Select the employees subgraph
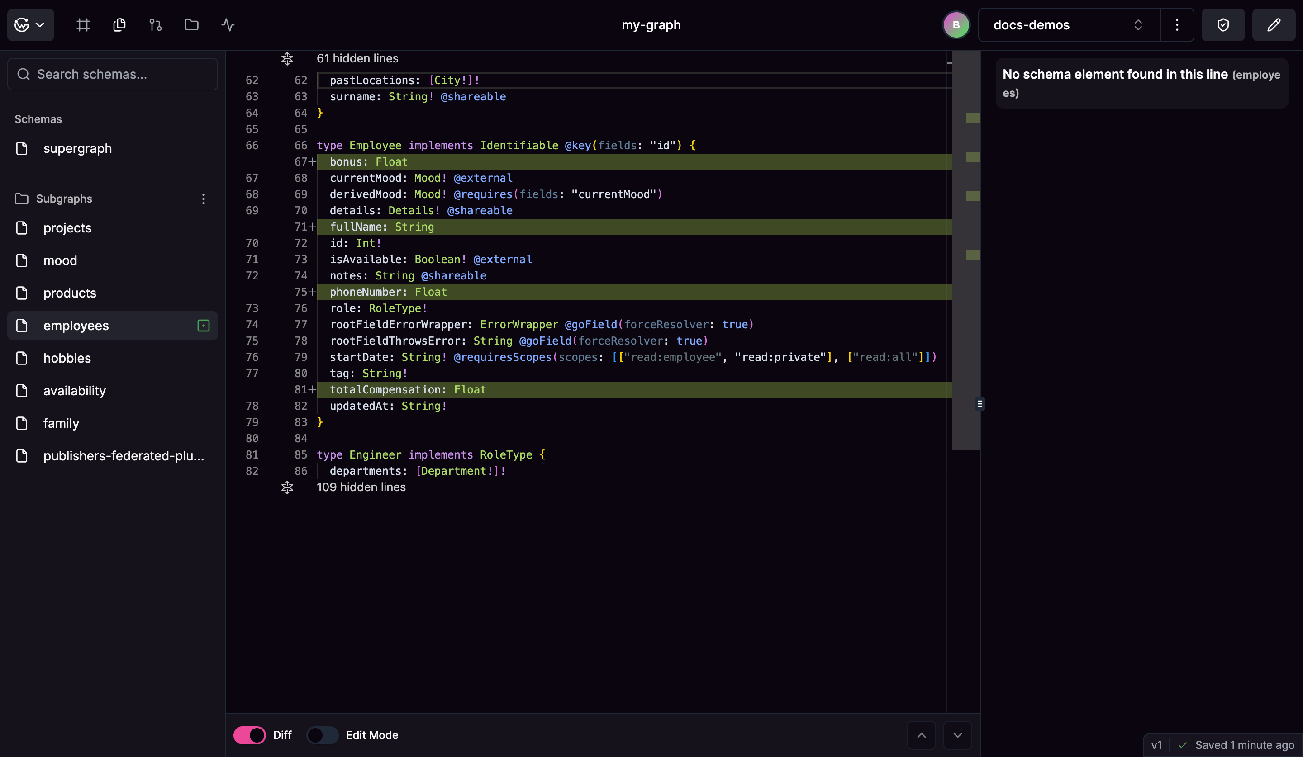Screen dimensions: 1303x757 point(113,326)
